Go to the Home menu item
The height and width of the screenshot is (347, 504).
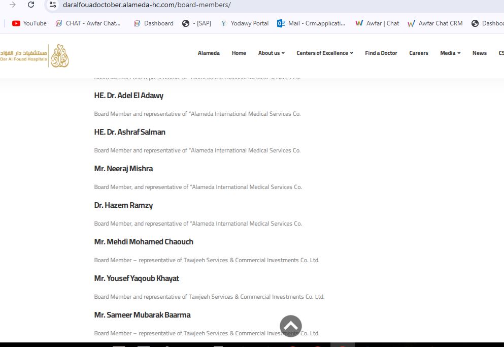239,53
